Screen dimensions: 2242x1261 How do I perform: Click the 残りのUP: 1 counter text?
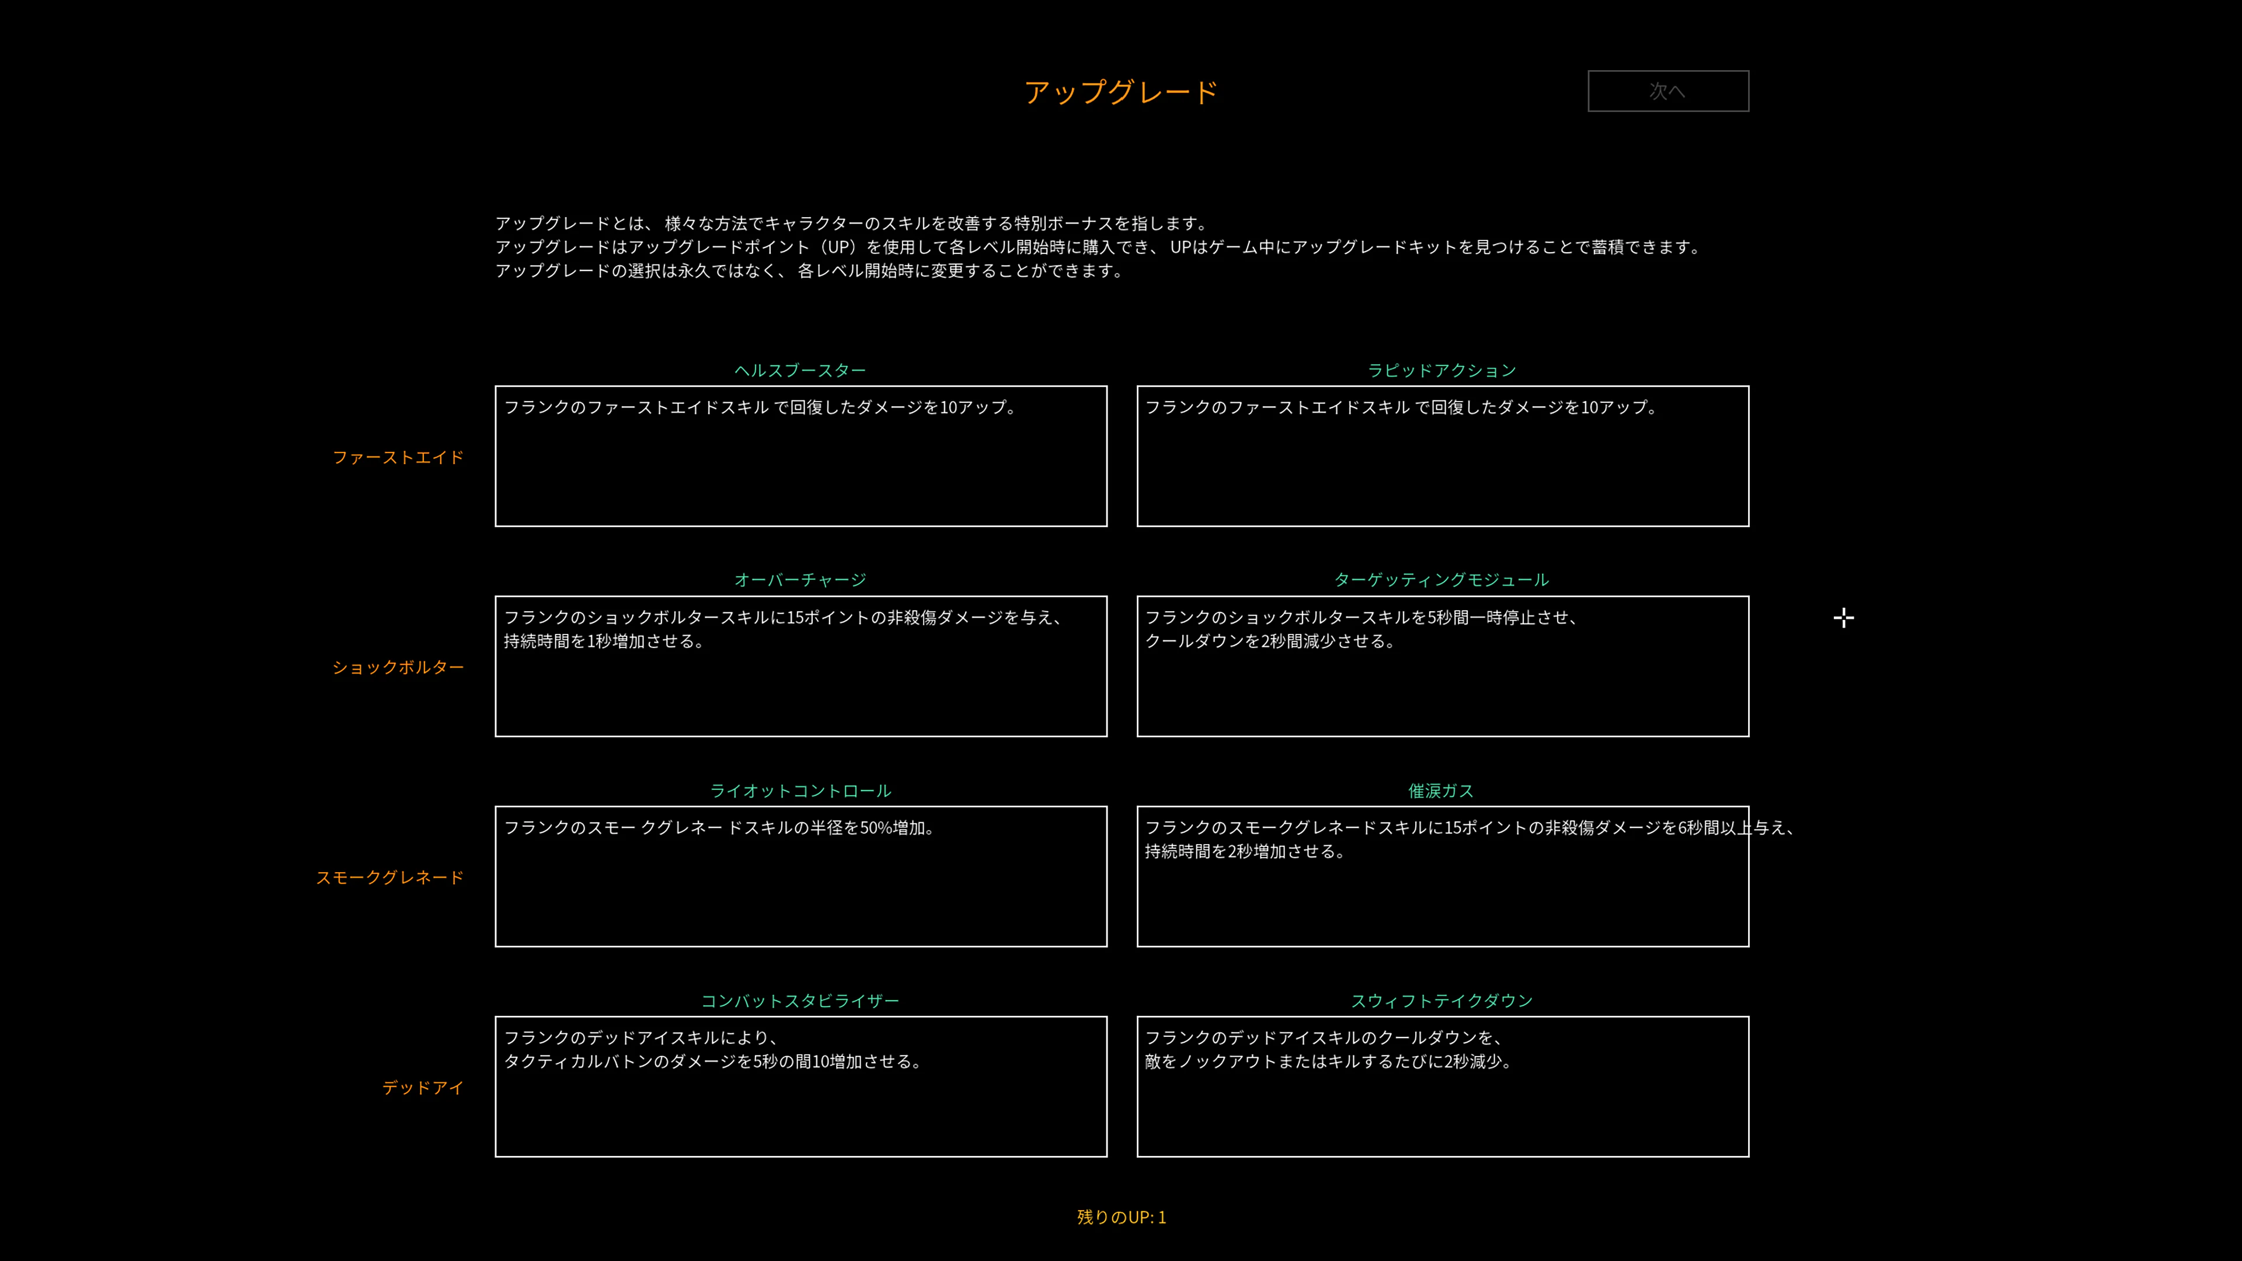[x=1120, y=1217]
